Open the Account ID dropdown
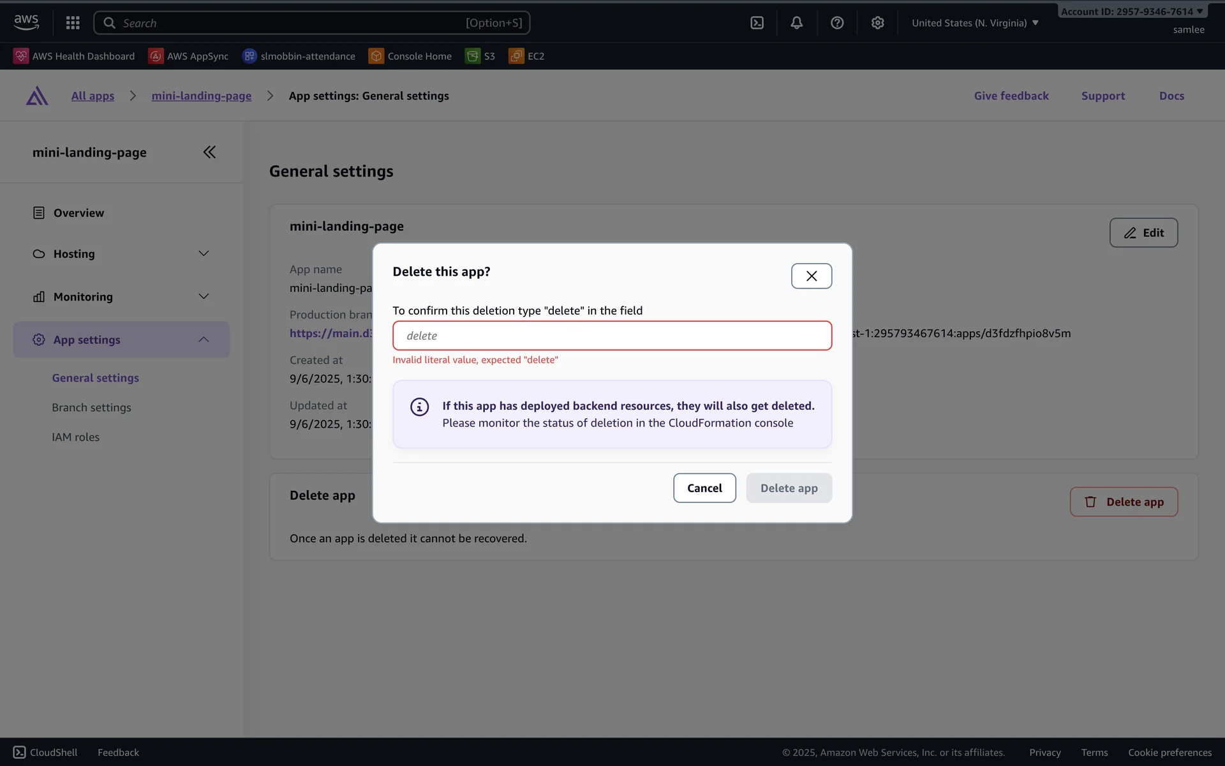This screenshot has width=1225, height=766. pyautogui.click(x=1131, y=11)
